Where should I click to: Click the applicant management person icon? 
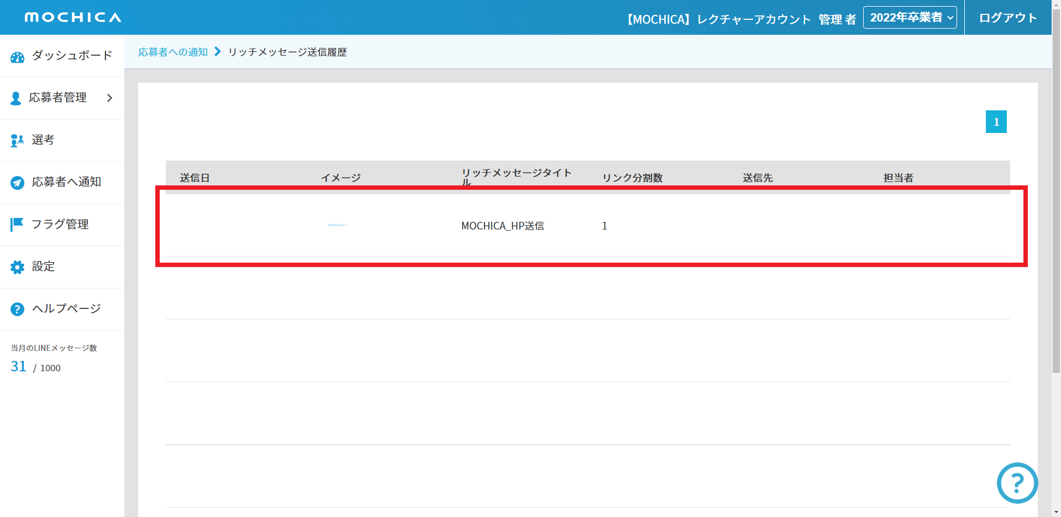pos(16,98)
